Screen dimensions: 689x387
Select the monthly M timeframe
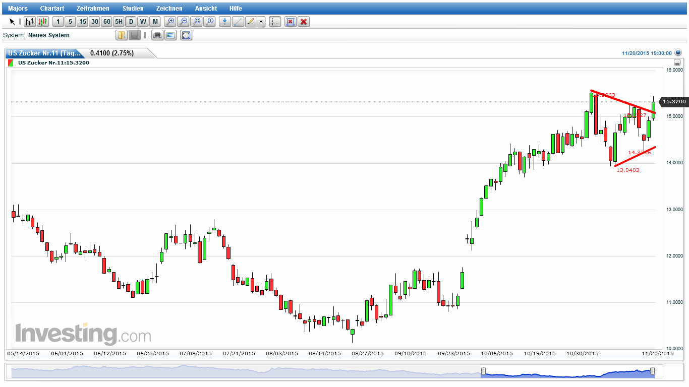[155, 22]
